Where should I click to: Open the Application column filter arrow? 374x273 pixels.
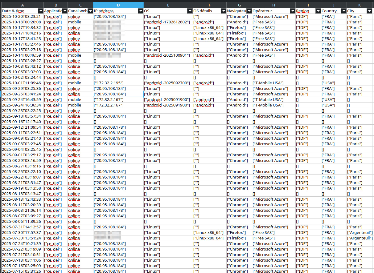point(65,11)
